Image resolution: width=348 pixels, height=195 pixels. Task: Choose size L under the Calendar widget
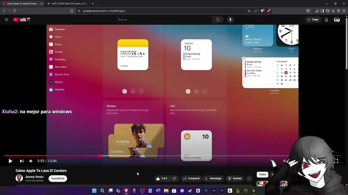coord(205,92)
